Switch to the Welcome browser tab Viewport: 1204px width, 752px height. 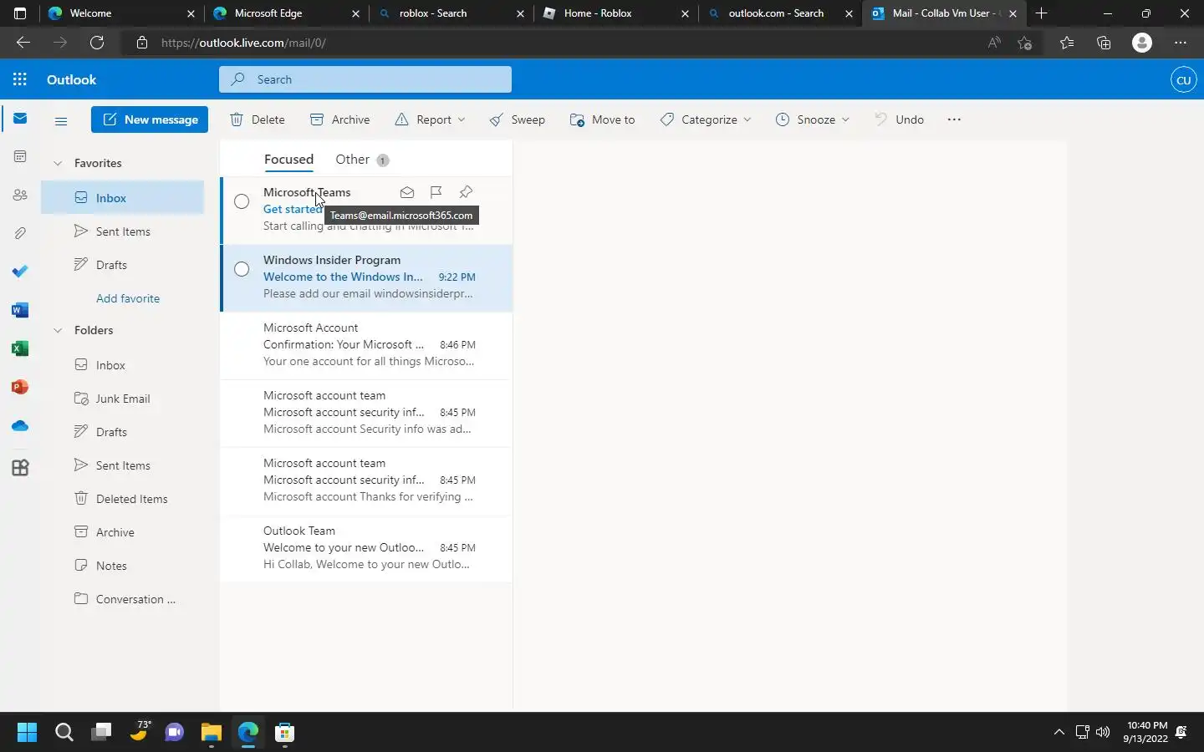tap(121, 13)
